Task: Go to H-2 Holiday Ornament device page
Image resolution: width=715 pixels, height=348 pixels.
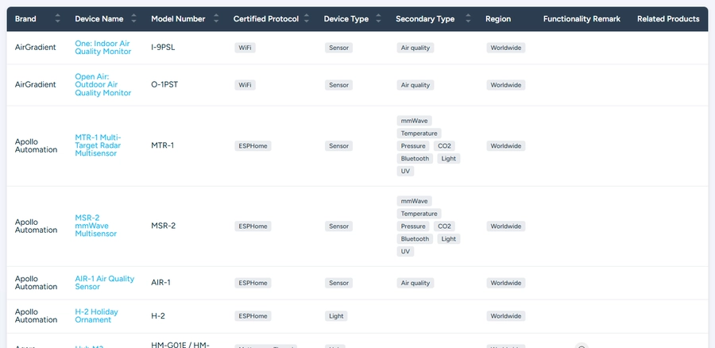Action: click(96, 315)
